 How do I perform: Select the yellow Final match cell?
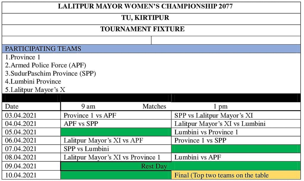coord(221,175)
